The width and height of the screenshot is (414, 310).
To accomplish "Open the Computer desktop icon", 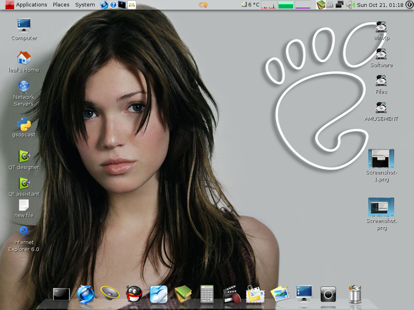I will pyautogui.click(x=24, y=25).
